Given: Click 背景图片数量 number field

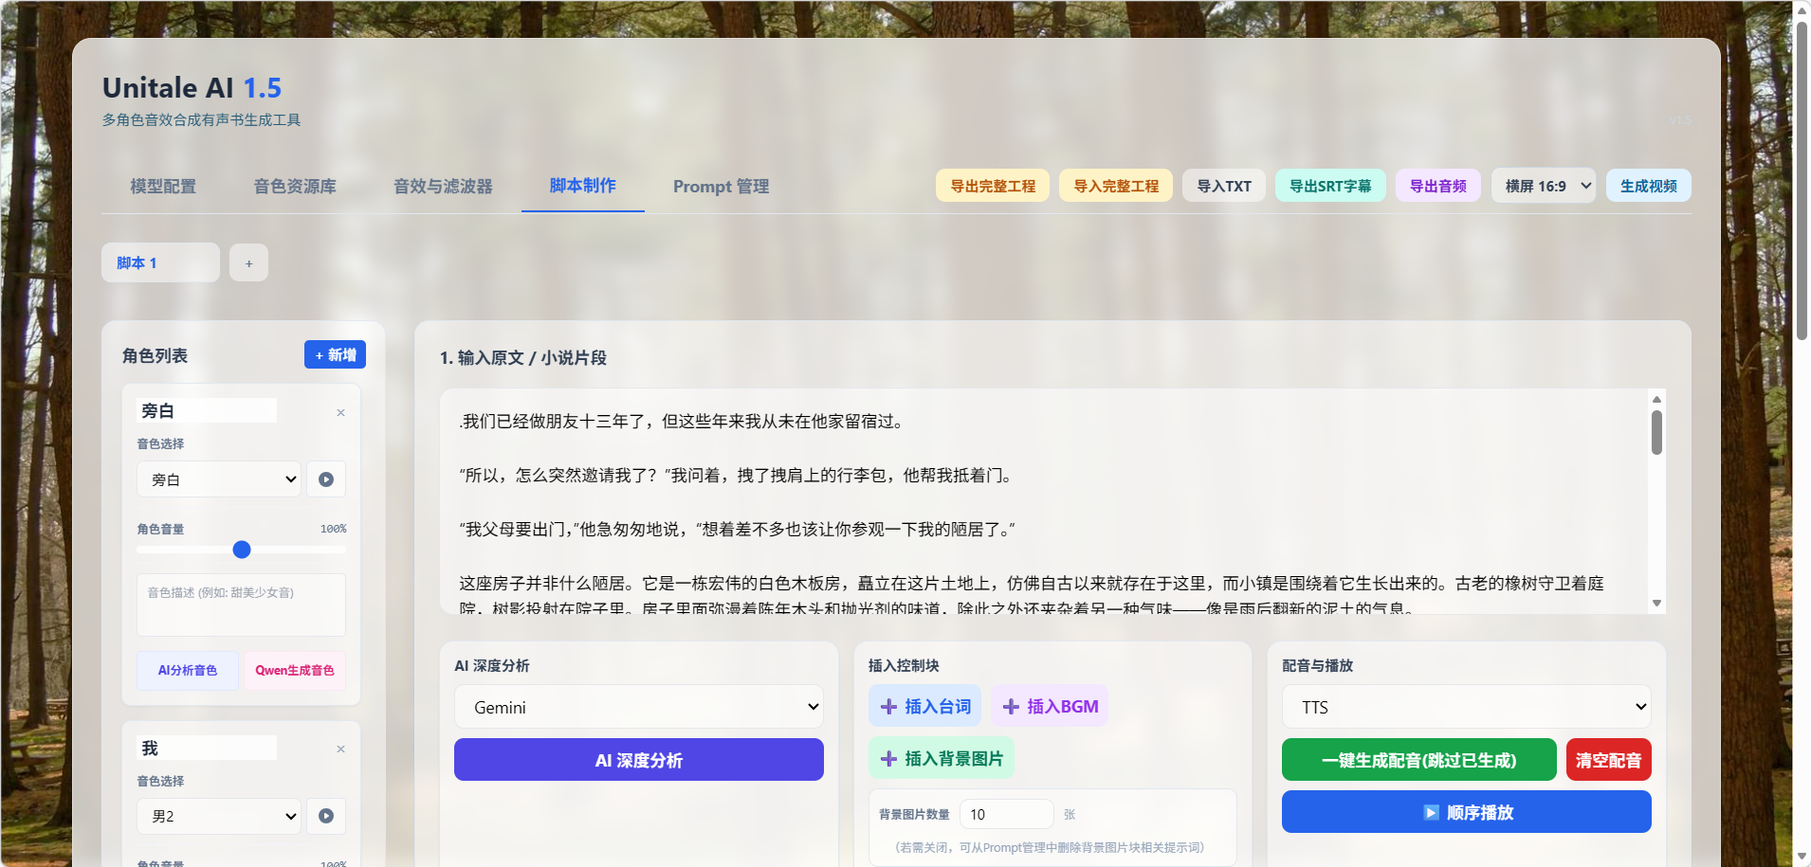Looking at the screenshot, I should [1007, 814].
